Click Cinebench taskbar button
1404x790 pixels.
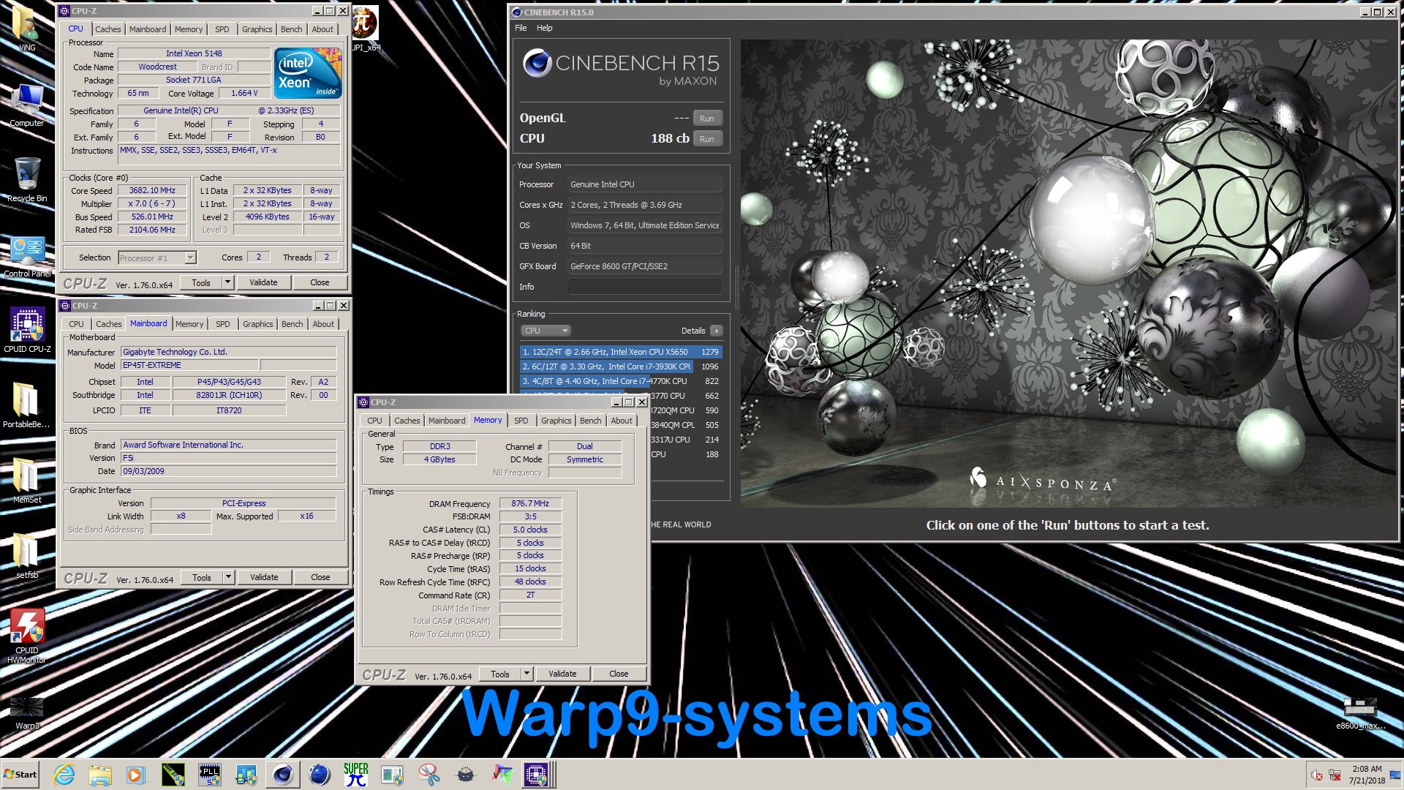pyautogui.click(x=282, y=775)
